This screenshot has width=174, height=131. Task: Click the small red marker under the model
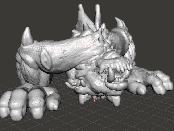(94, 100)
